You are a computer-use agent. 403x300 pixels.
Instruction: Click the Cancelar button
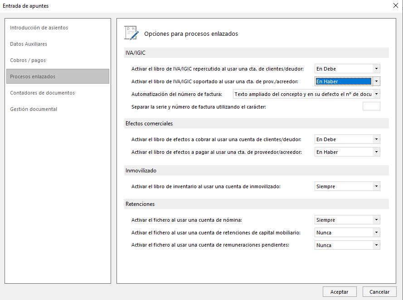tap(379, 292)
